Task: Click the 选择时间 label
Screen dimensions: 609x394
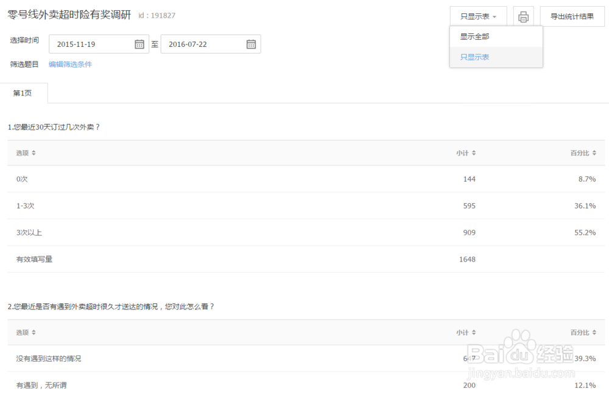Action: click(x=24, y=40)
